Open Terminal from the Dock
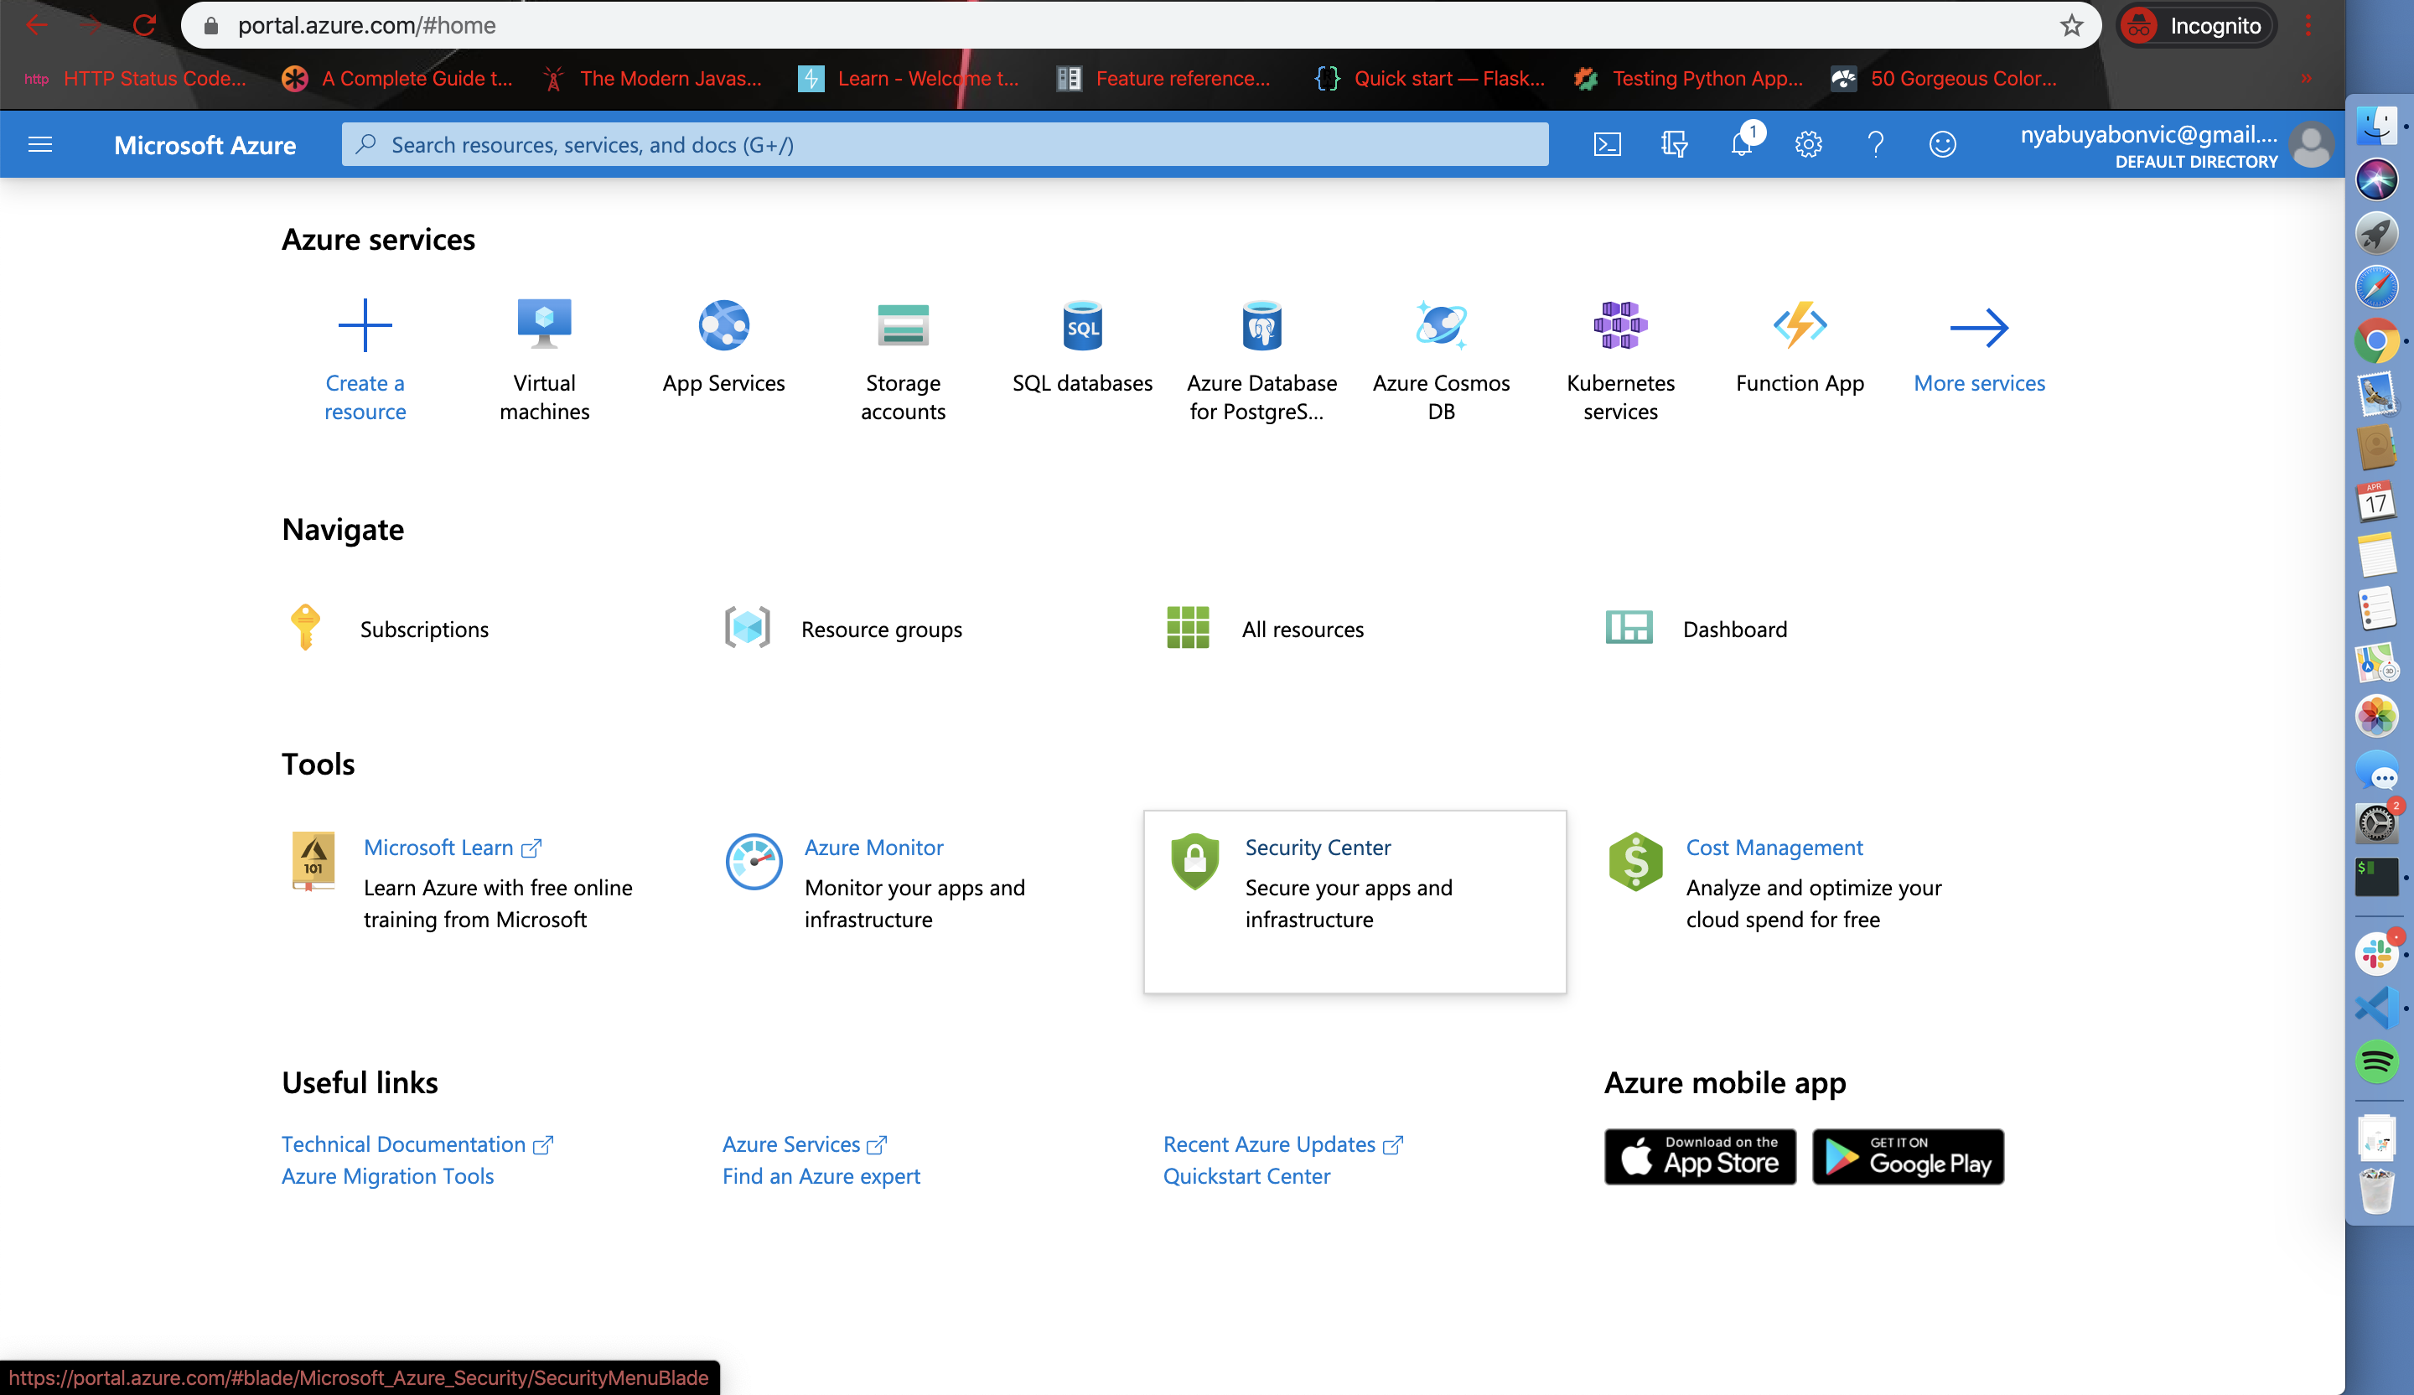The width and height of the screenshot is (2414, 1395). tap(2376, 877)
